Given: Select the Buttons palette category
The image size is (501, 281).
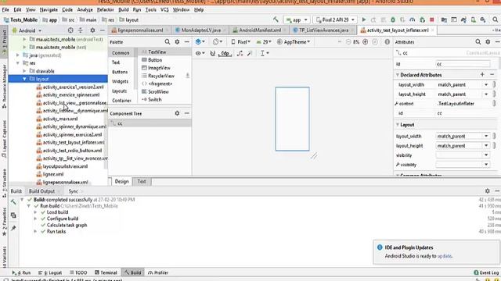Looking at the screenshot, I should click(120, 72).
